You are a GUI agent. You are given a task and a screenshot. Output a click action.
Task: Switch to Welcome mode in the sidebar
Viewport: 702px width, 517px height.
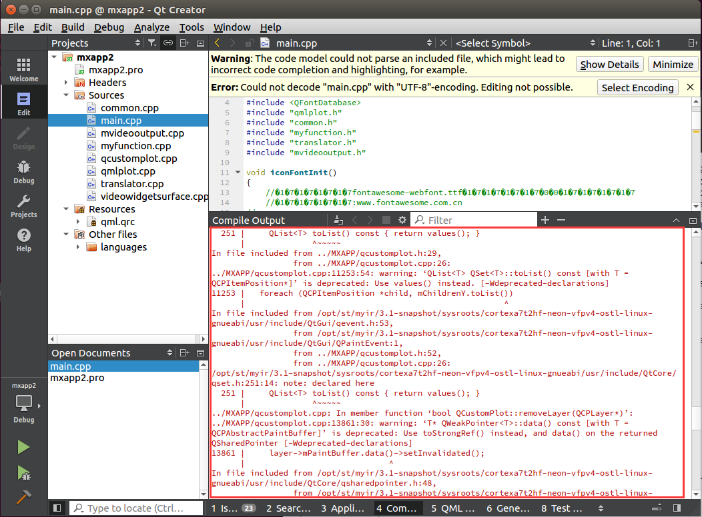[x=23, y=69]
